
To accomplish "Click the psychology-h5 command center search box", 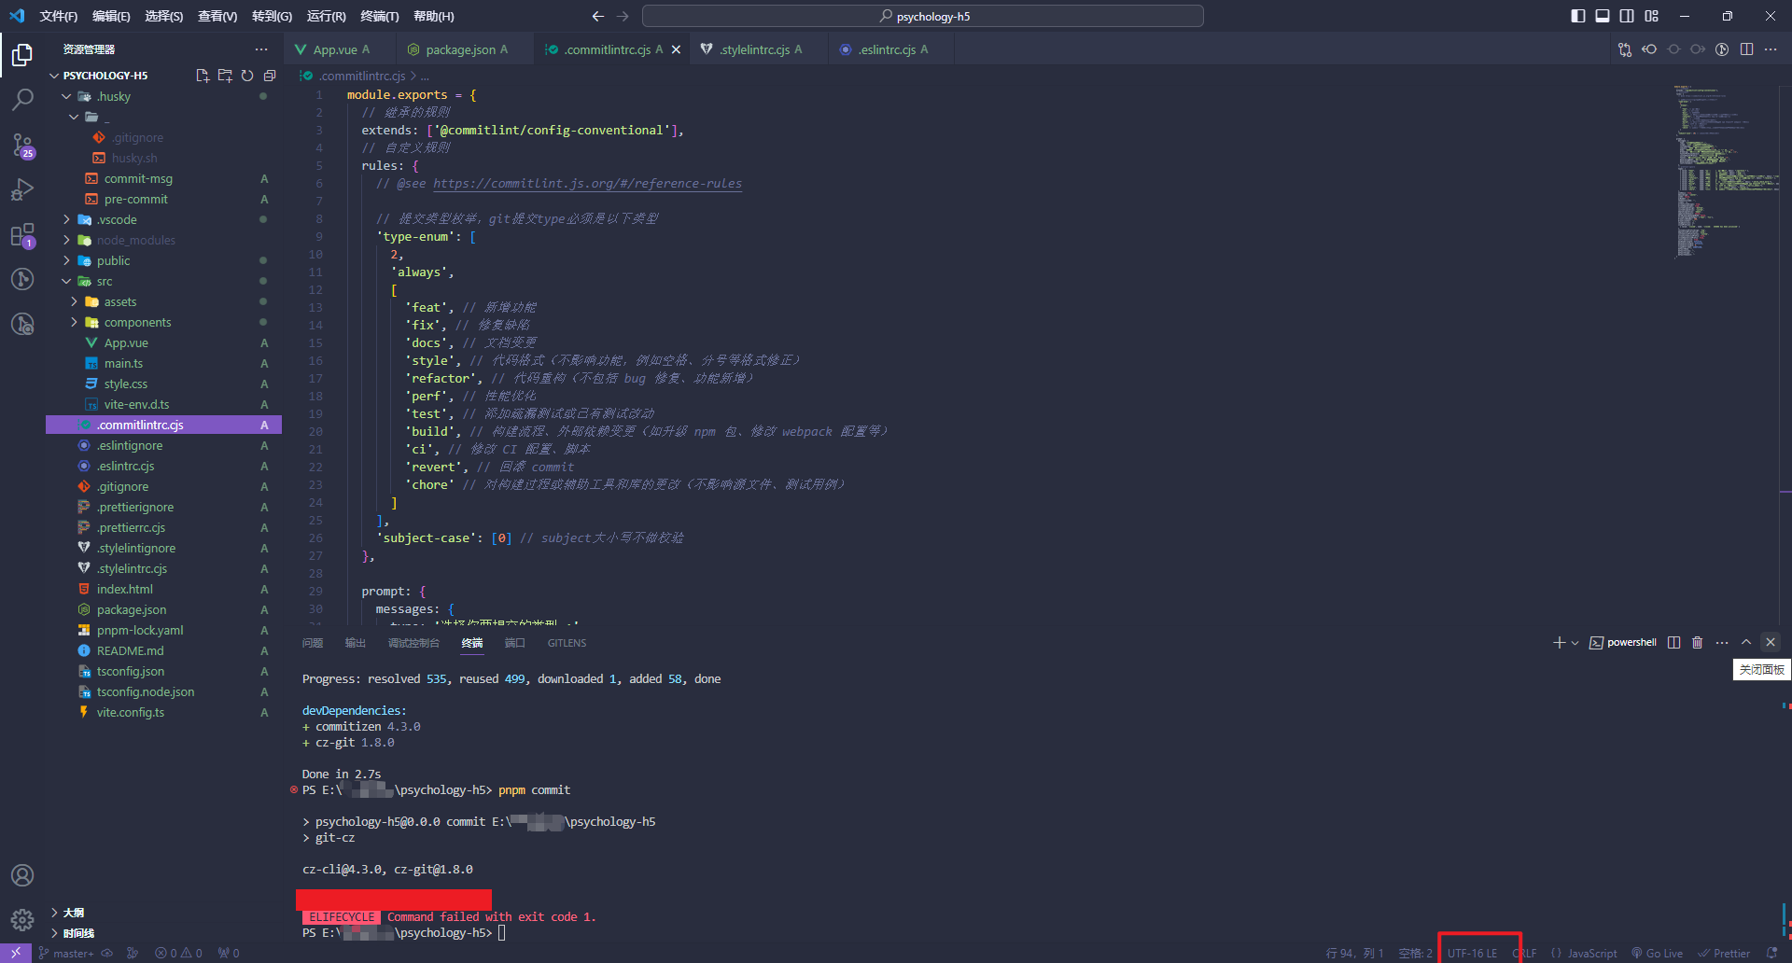I will [922, 16].
